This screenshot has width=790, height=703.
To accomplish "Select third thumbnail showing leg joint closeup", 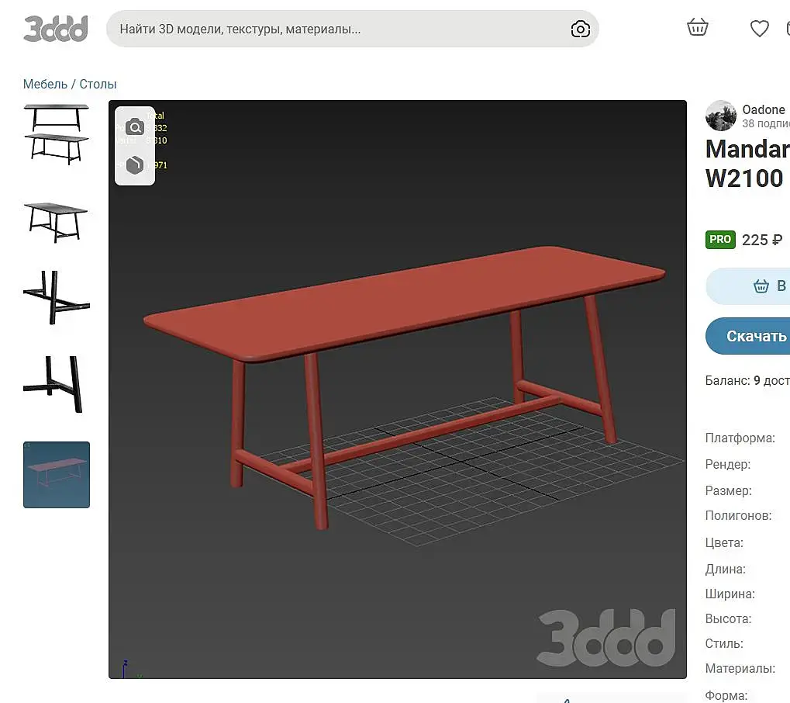I will pyautogui.click(x=57, y=297).
